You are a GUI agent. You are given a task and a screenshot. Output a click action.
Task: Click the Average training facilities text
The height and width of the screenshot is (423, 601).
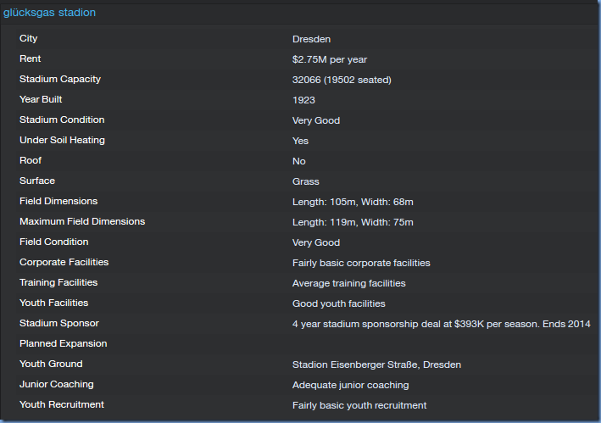349,283
